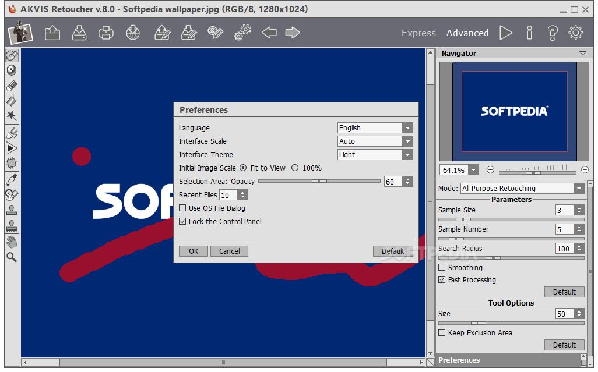Click the Opacity value spinner arrows
The image size is (598, 372).
click(407, 182)
